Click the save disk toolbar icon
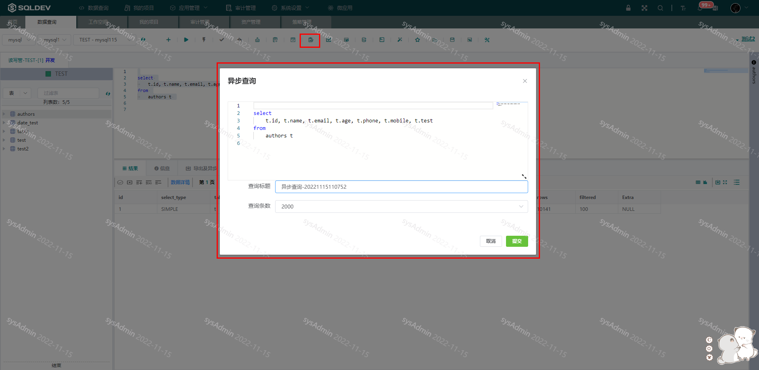The width and height of the screenshot is (759, 370). pyautogui.click(x=452, y=40)
